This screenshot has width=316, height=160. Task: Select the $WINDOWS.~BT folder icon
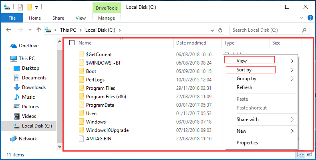click(x=81, y=63)
